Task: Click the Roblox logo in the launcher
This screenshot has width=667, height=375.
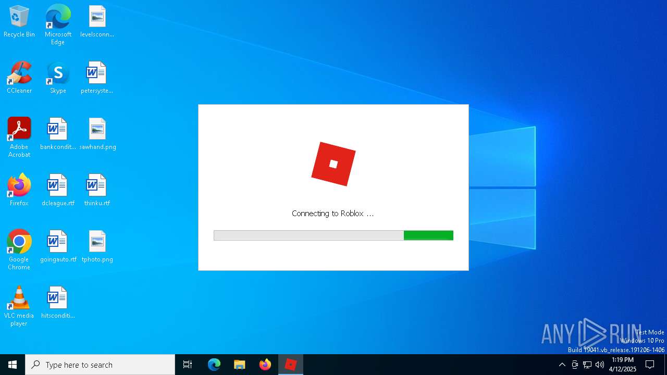Action: coord(333,164)
